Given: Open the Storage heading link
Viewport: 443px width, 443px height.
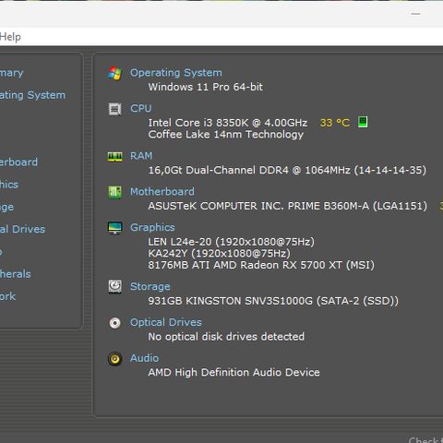Looking at the screenshot, I should coord(150,287).
